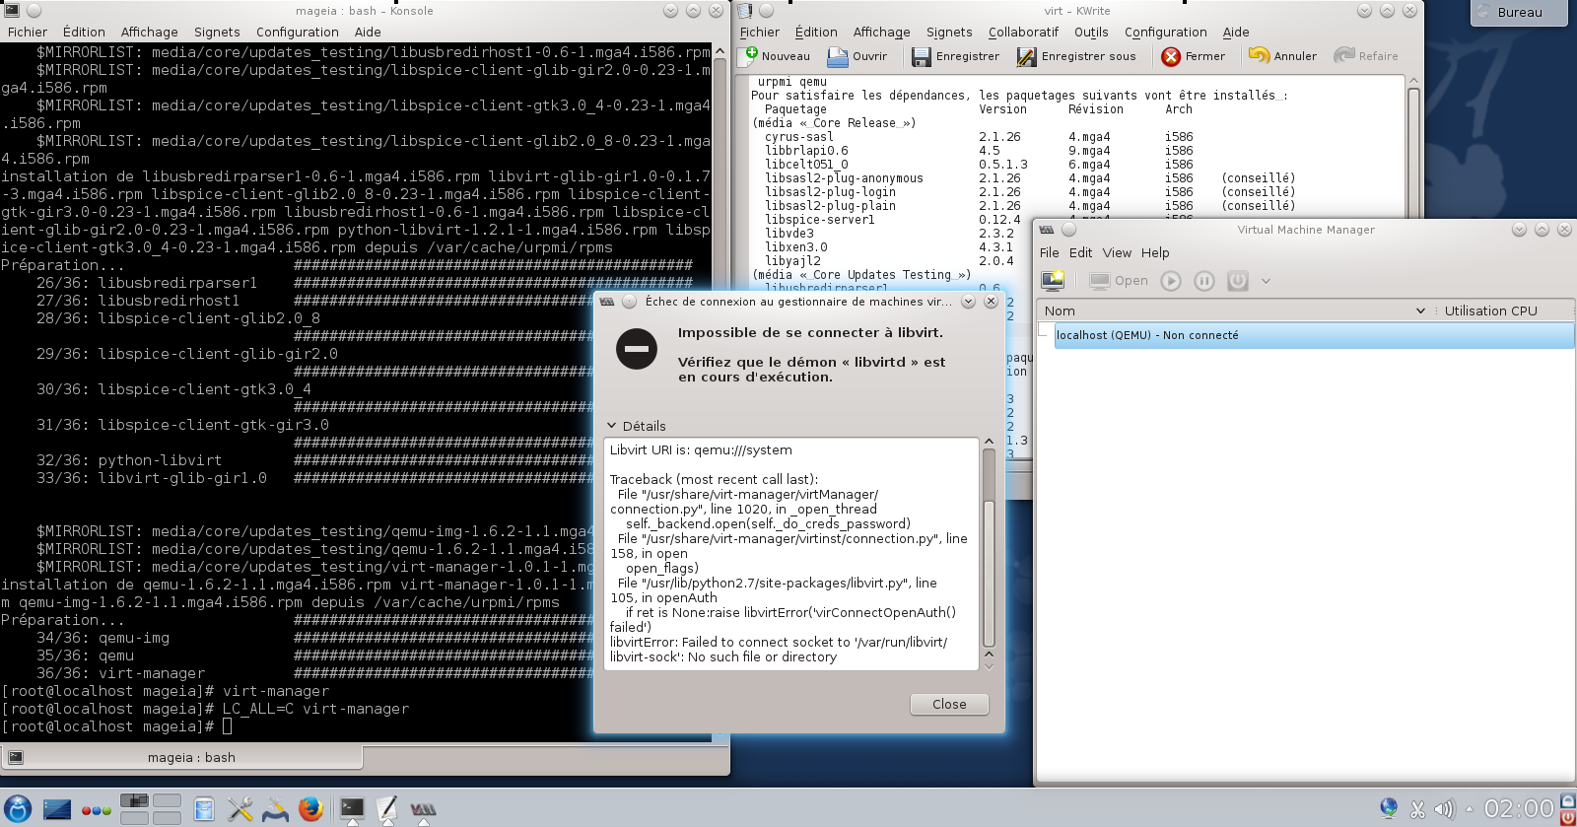Click Annuler undo in KWrite
This screenshot has height=827, width=1577.
coord(1282,56)
